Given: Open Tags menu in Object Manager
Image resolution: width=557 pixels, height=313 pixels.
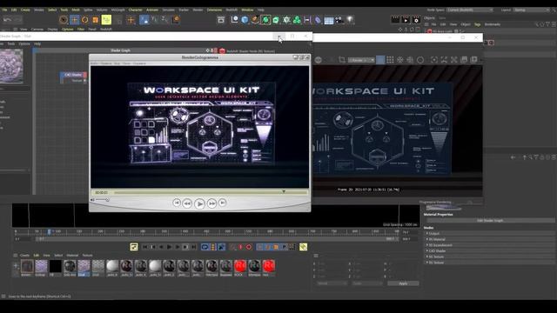Looking at the screenshot, I should (477, 24).
